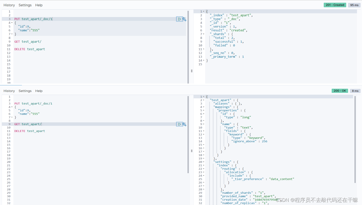Run the PUT test_apart/_doc/1 request
362x205 pixels.
[179, 19]
